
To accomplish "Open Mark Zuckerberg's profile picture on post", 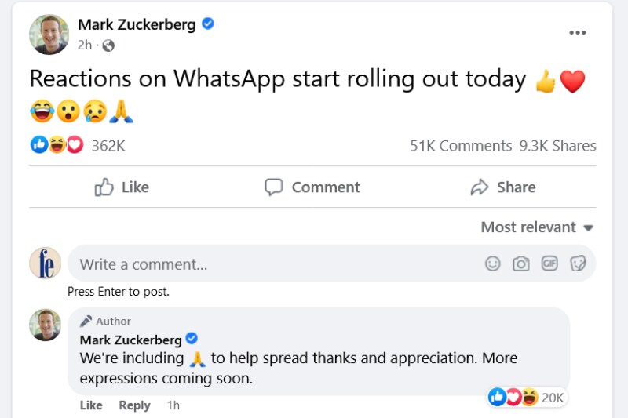I will click(49, 34).
